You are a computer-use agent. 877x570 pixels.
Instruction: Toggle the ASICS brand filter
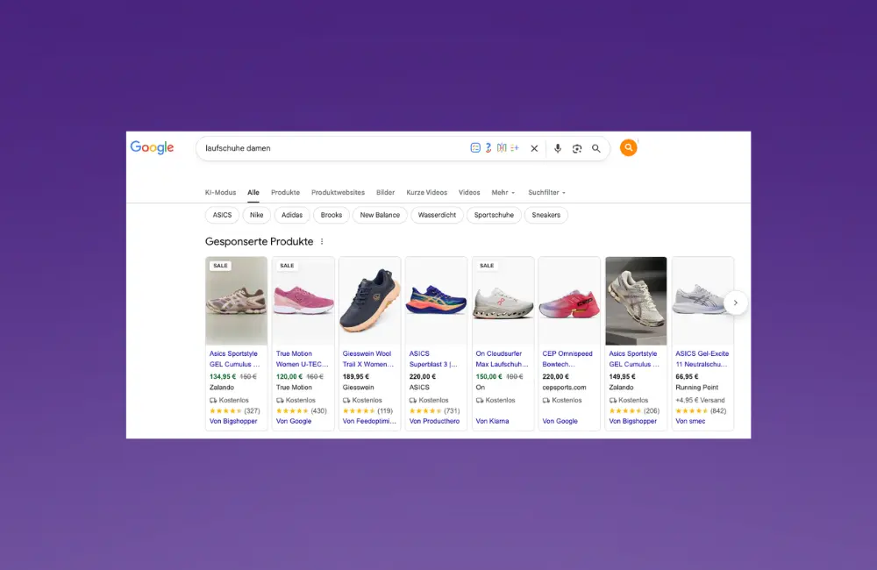pos(222,215)
